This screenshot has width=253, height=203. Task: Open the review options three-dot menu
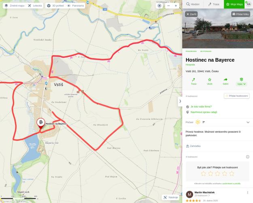pos(247,192)
